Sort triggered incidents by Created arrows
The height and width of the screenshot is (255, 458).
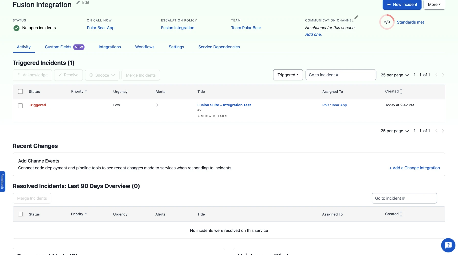401,91
